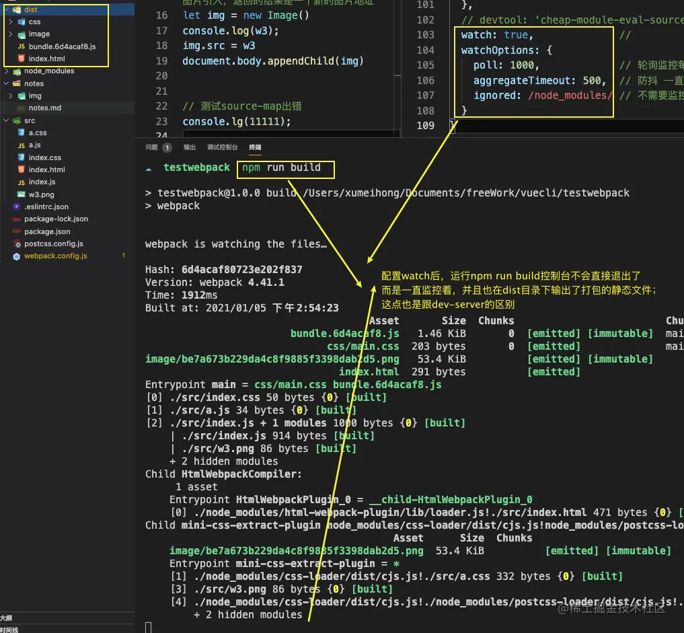Viewport: 684px width, 633px height.
Task: Expand the img folder chevron
Action: click(x=11, y=95)
